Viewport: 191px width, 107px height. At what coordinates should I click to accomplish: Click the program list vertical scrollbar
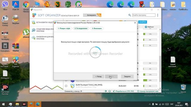click(160, 69)
